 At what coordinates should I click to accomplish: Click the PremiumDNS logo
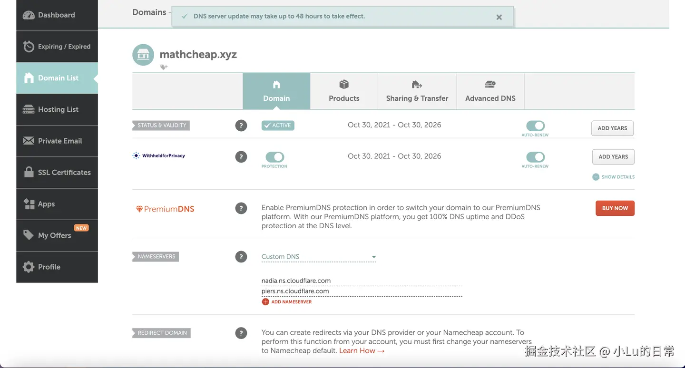click(165, 209)
